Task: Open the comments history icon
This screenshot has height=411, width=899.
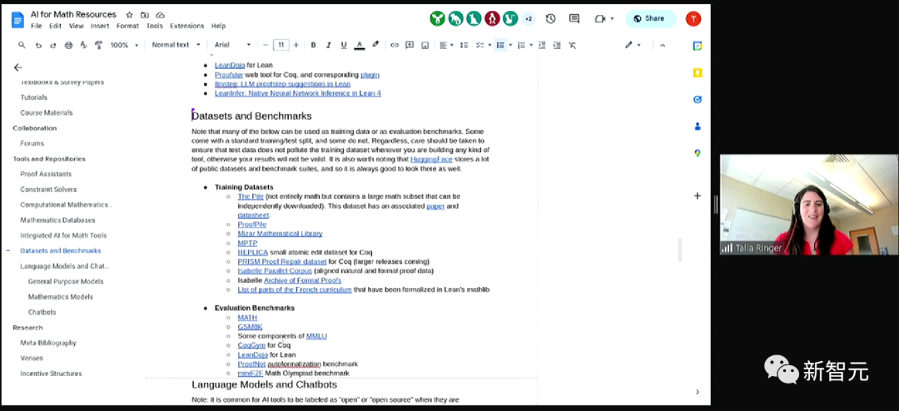Action: coord(574,19)
